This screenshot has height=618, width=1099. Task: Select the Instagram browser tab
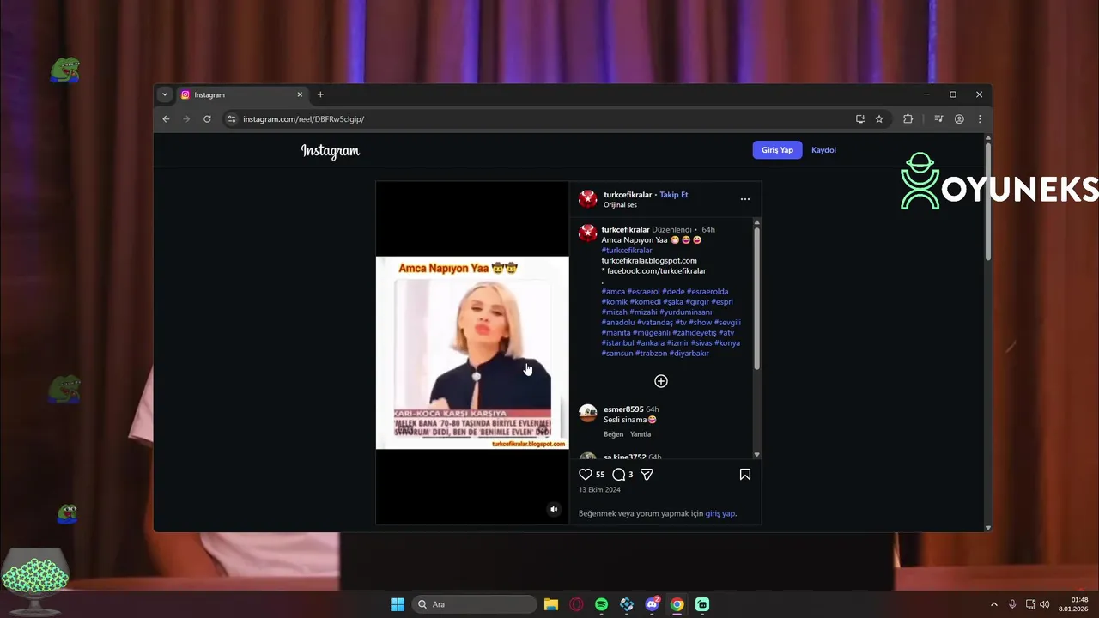[241, 94]
